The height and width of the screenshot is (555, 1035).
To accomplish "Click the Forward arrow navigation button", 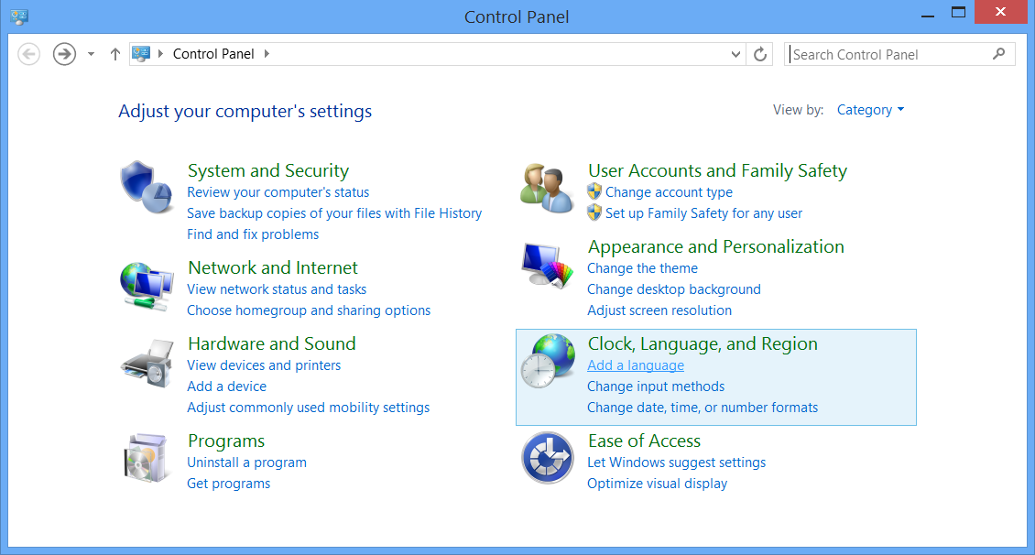I will (64, 54).
